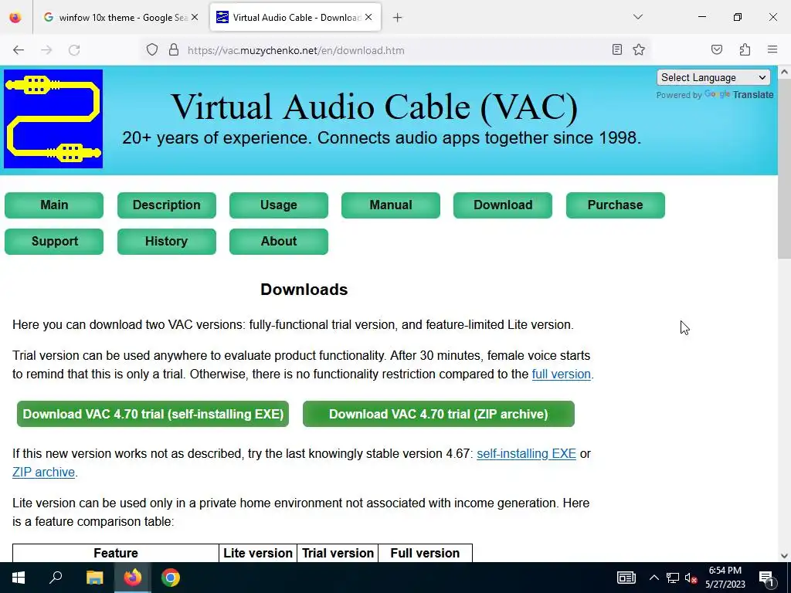Toggle reader view icon in address bar

[x=617, y=49]
